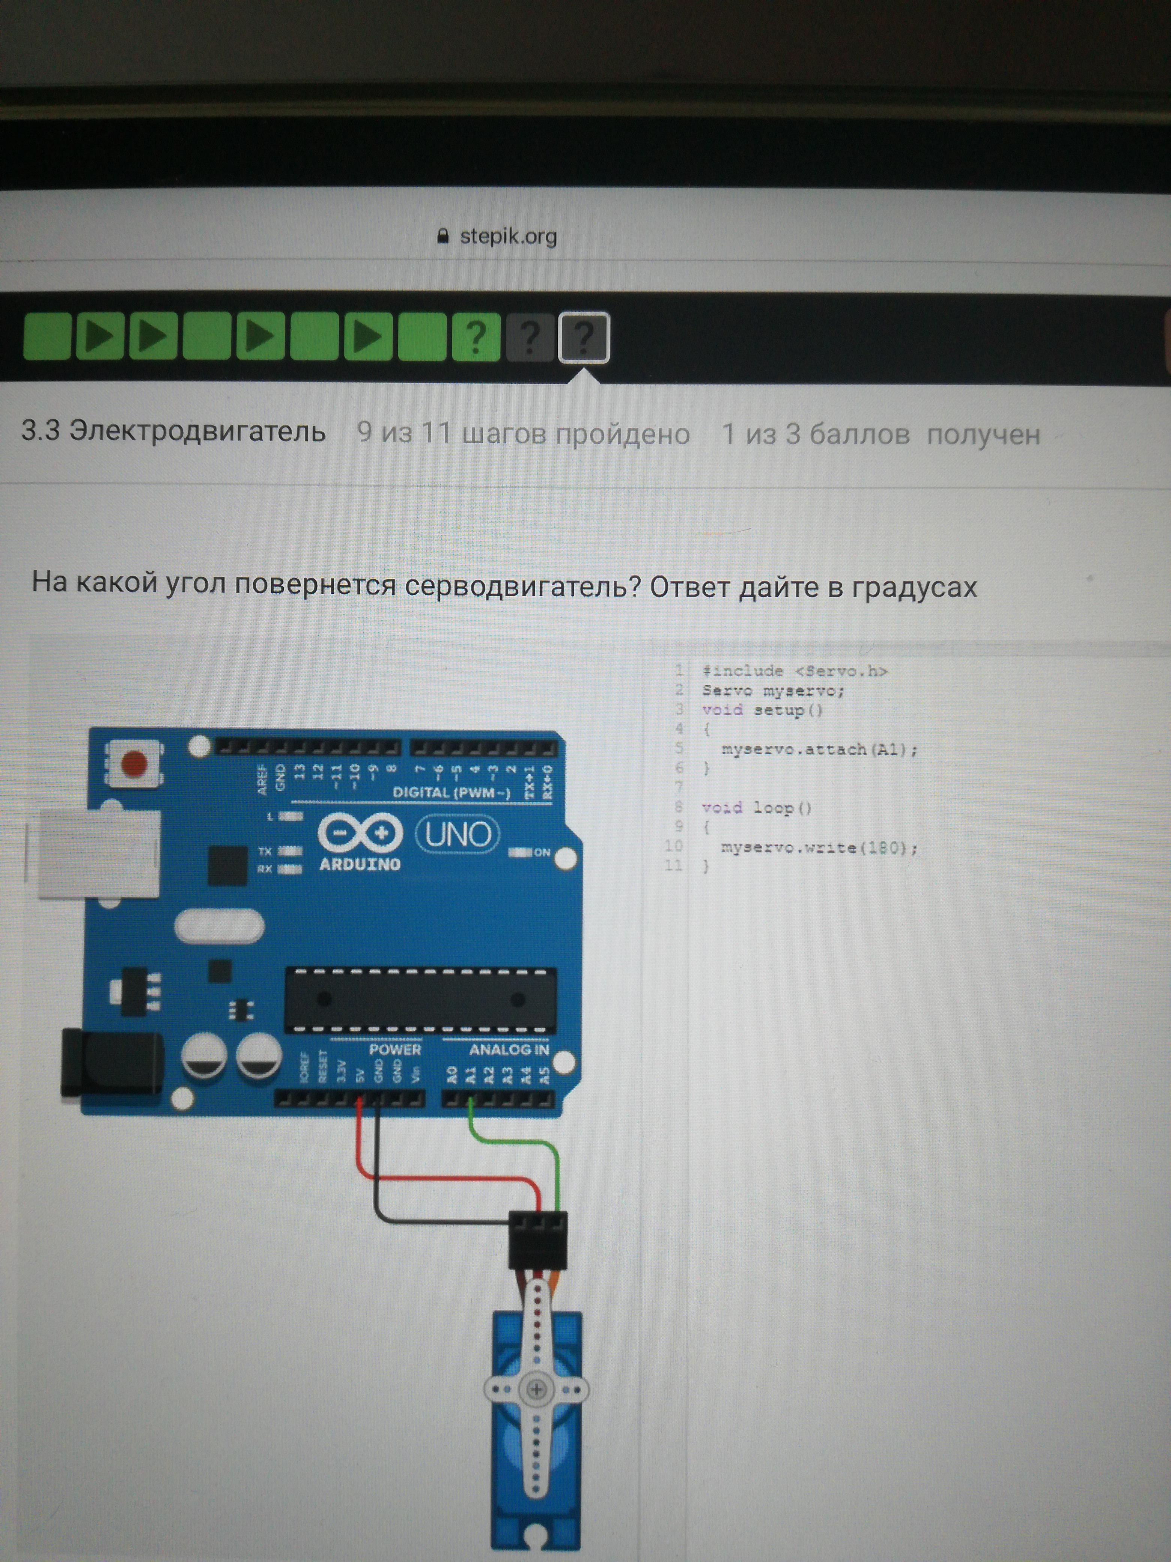The height and width of the screenshot is (1562, 1171).
Task: Open the sixth step green square
Action: pyautogui.click(x=314, y=337)
